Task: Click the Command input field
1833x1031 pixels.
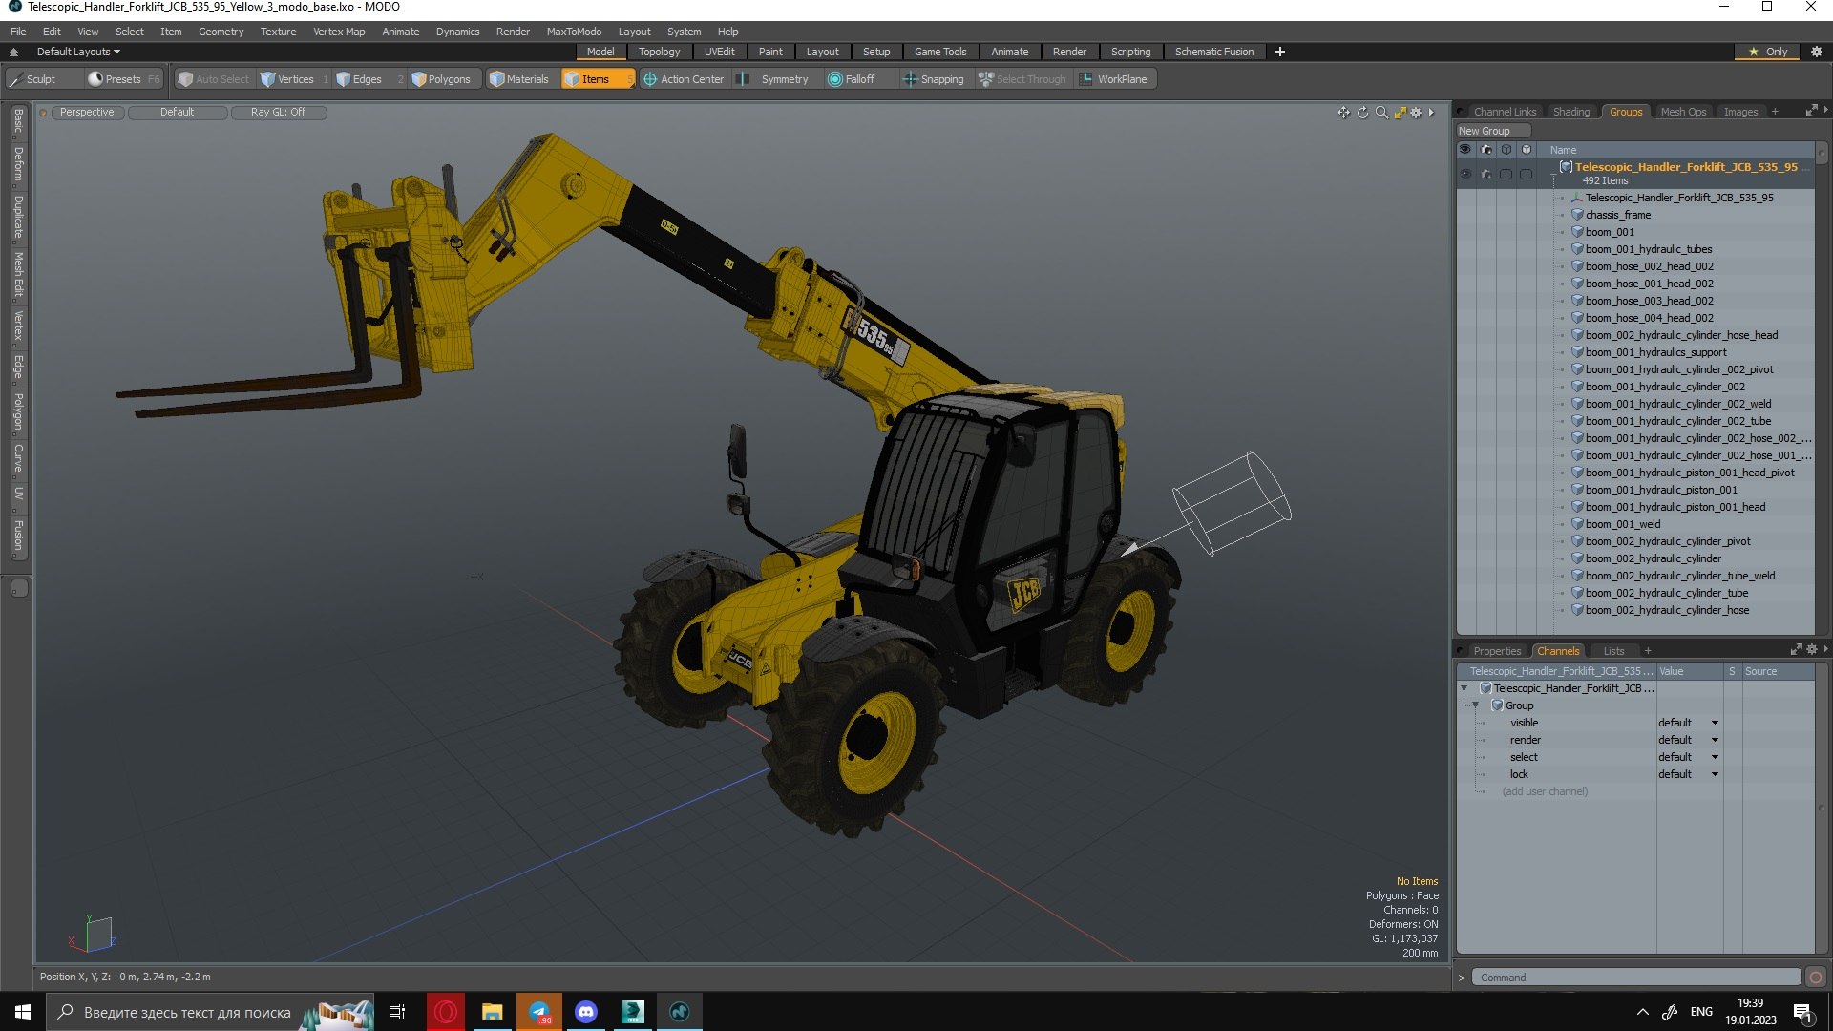Action: click(1636, 978)
